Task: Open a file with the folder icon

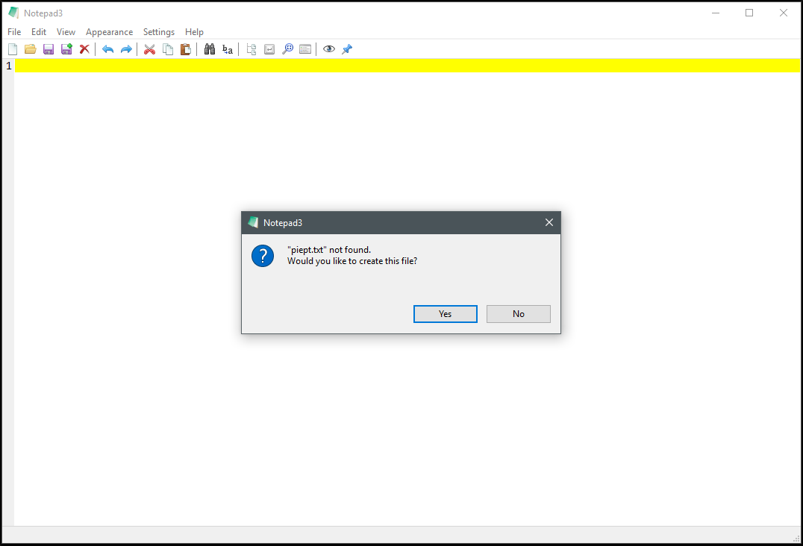Action: pyautogui.click(x=31, y=49)
